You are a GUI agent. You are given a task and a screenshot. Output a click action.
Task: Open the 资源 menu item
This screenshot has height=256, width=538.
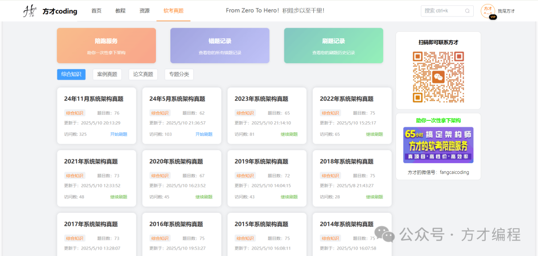point(144,11)
